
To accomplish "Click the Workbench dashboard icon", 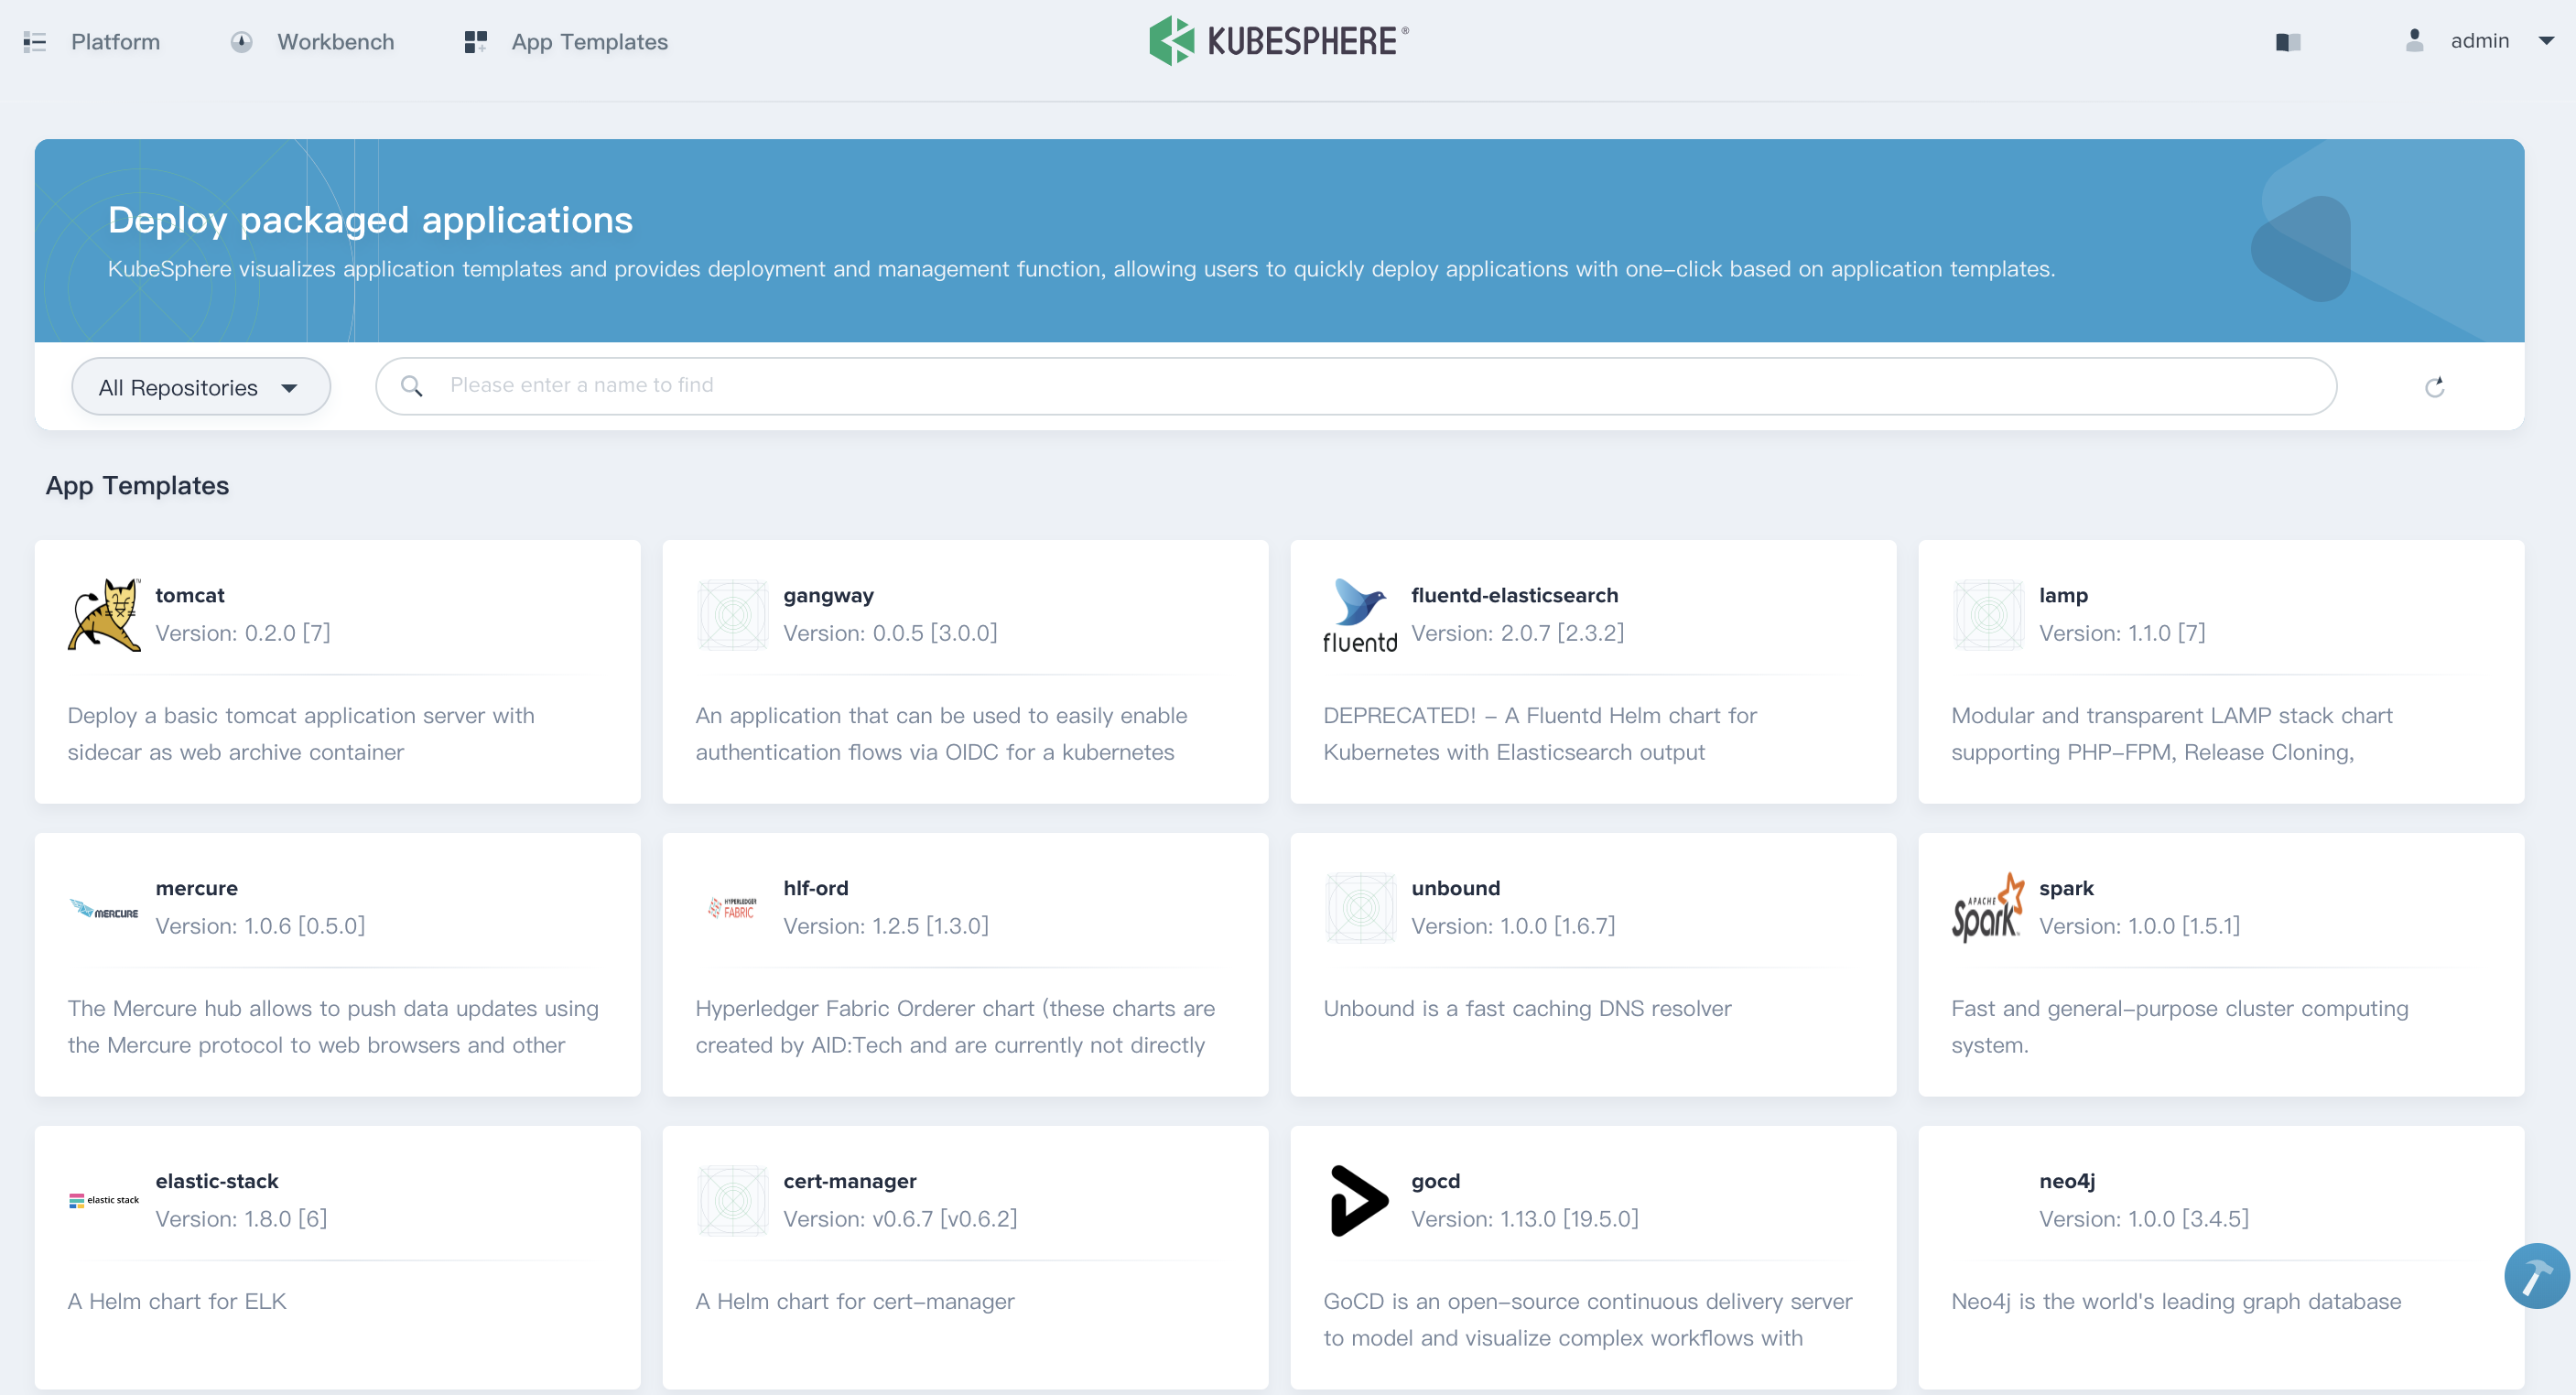I will point(241,42).
